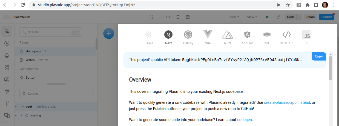Open preview in new window icon
Viewport: 339px width, 126px height.
coord(278,17)
